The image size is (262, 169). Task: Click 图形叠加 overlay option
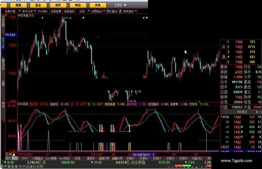(112, 11)
